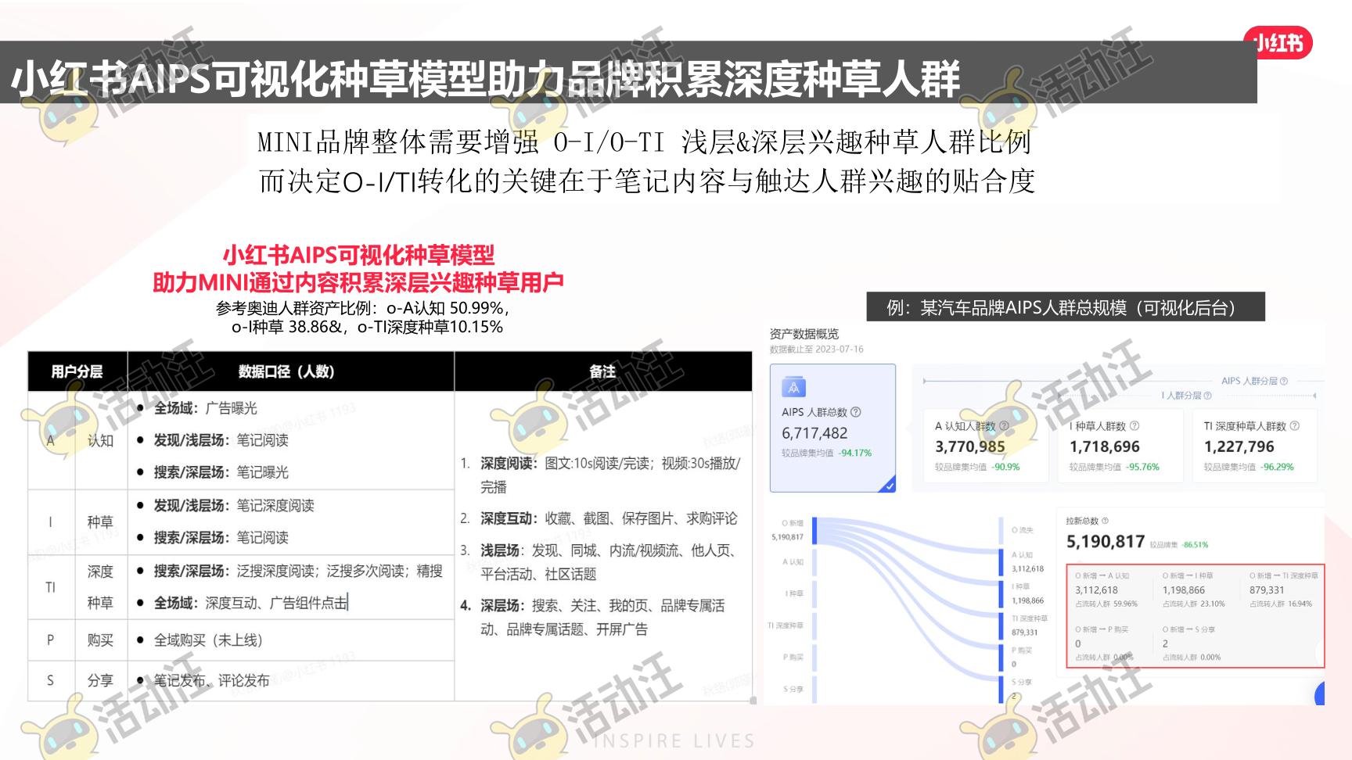1352x760 pixels.
Task: Click the 拉新总数 value 5,190,817
Action: [1106, 542]
